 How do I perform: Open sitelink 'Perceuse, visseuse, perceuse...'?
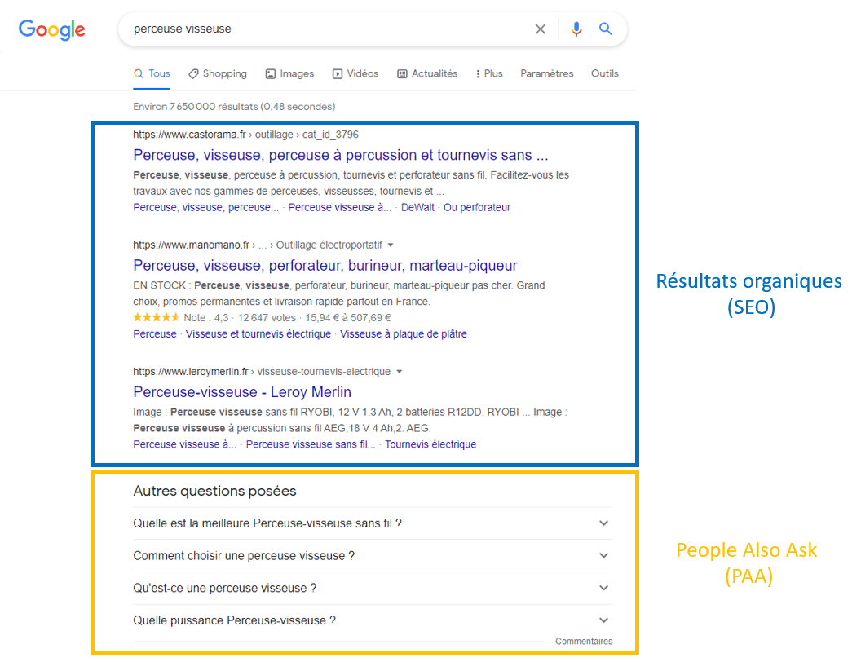[x=205, y=208]
